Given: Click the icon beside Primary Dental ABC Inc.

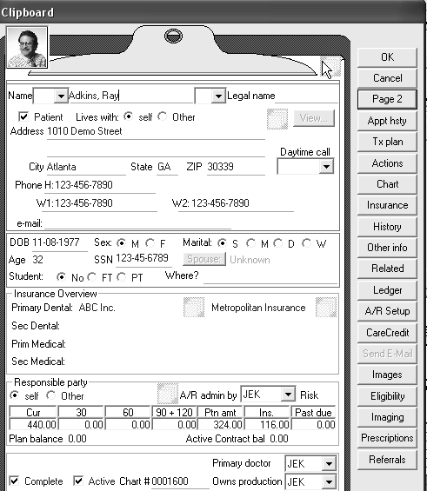Looking at the screenshot, I should click(x=194, y=307).
